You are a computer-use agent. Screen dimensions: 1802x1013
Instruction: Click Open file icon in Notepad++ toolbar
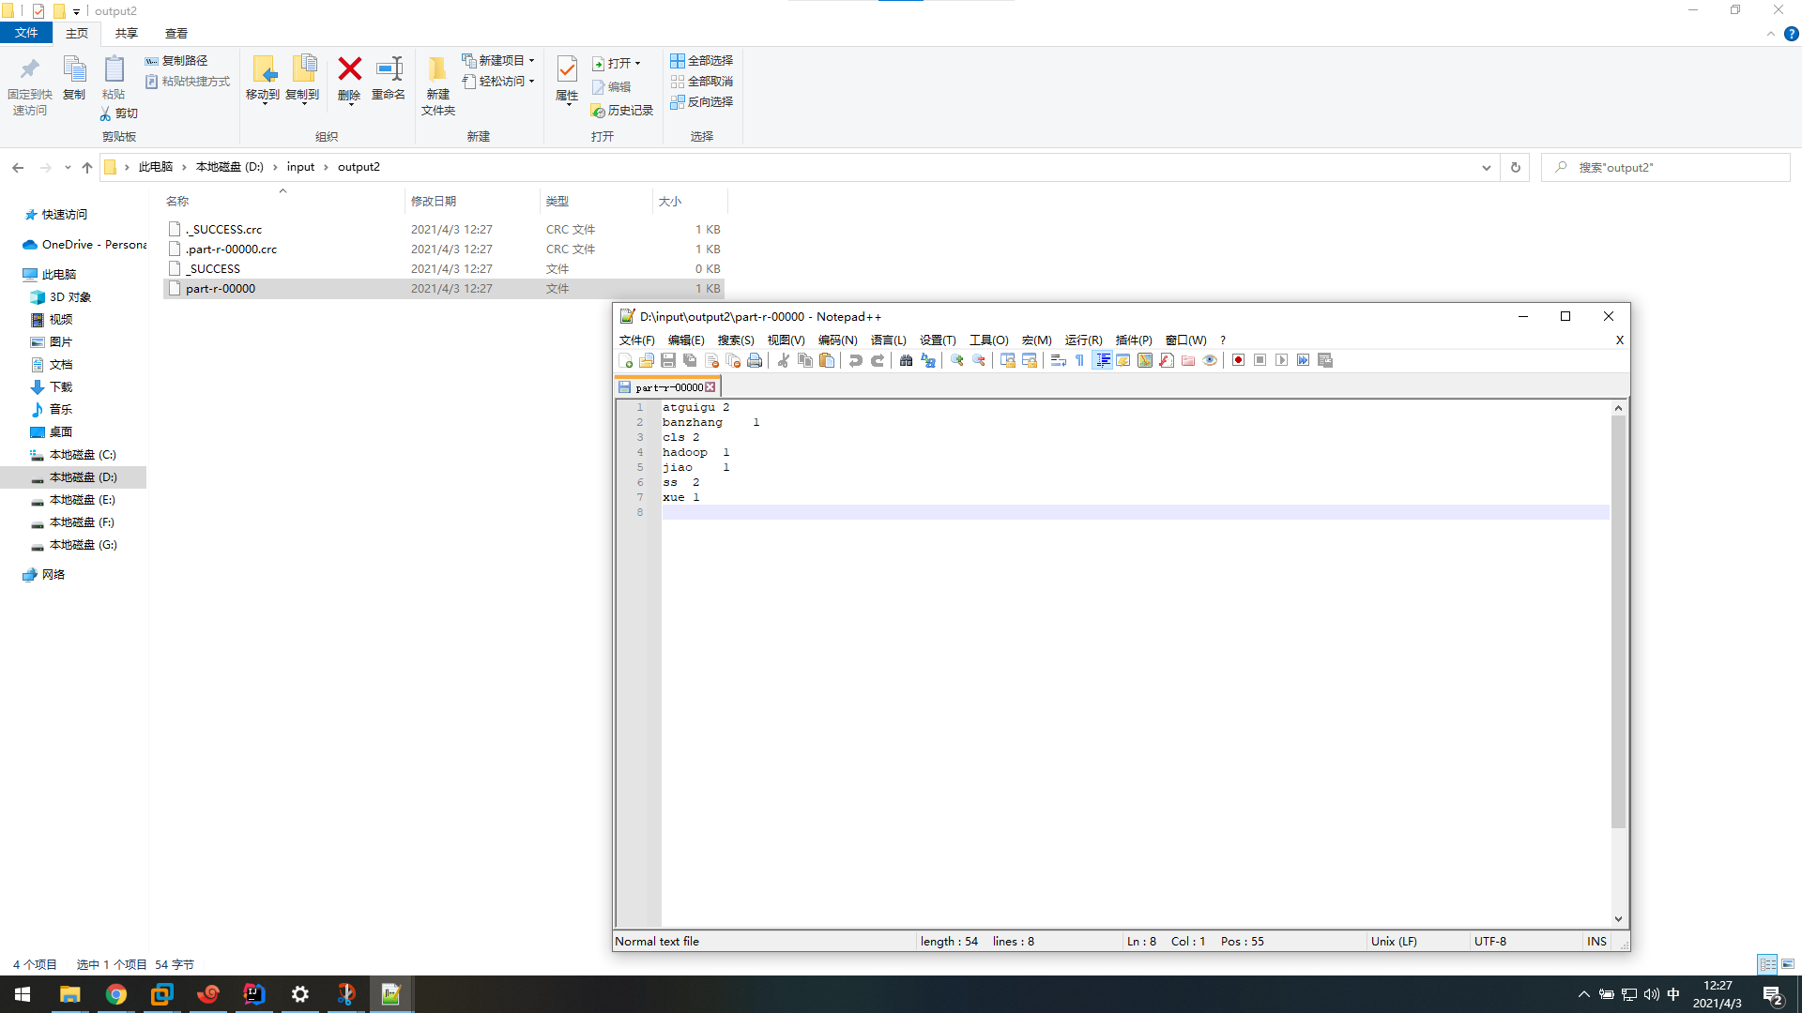(647, 360)
